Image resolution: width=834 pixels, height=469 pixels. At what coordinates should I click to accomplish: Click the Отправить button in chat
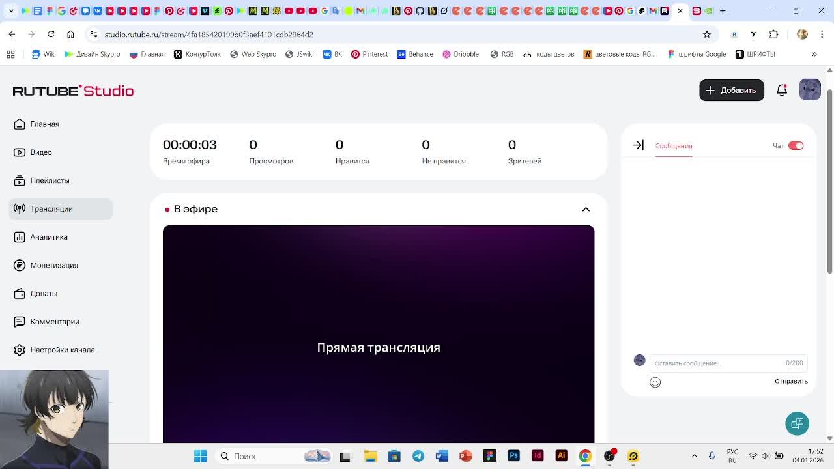(x=791, y=381)
